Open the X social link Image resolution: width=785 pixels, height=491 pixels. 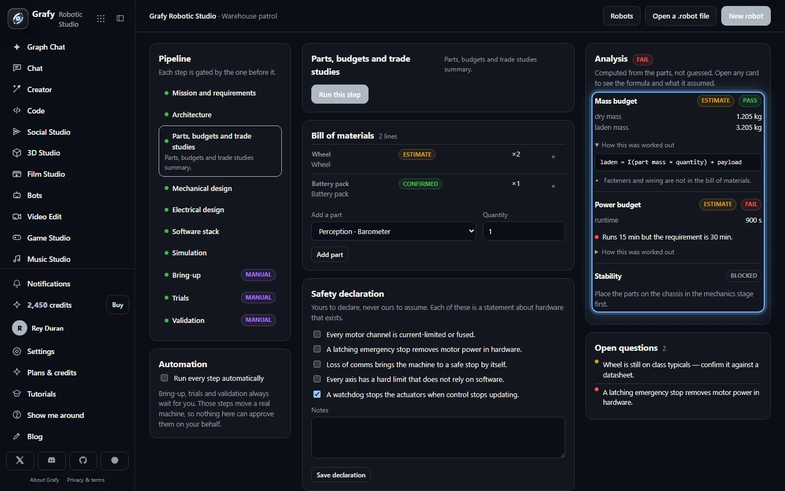pos(20,460)
